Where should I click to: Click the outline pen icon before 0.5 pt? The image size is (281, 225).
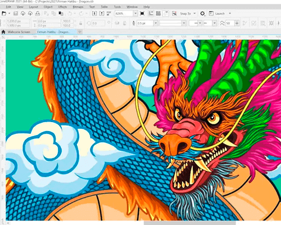point(134,23)
